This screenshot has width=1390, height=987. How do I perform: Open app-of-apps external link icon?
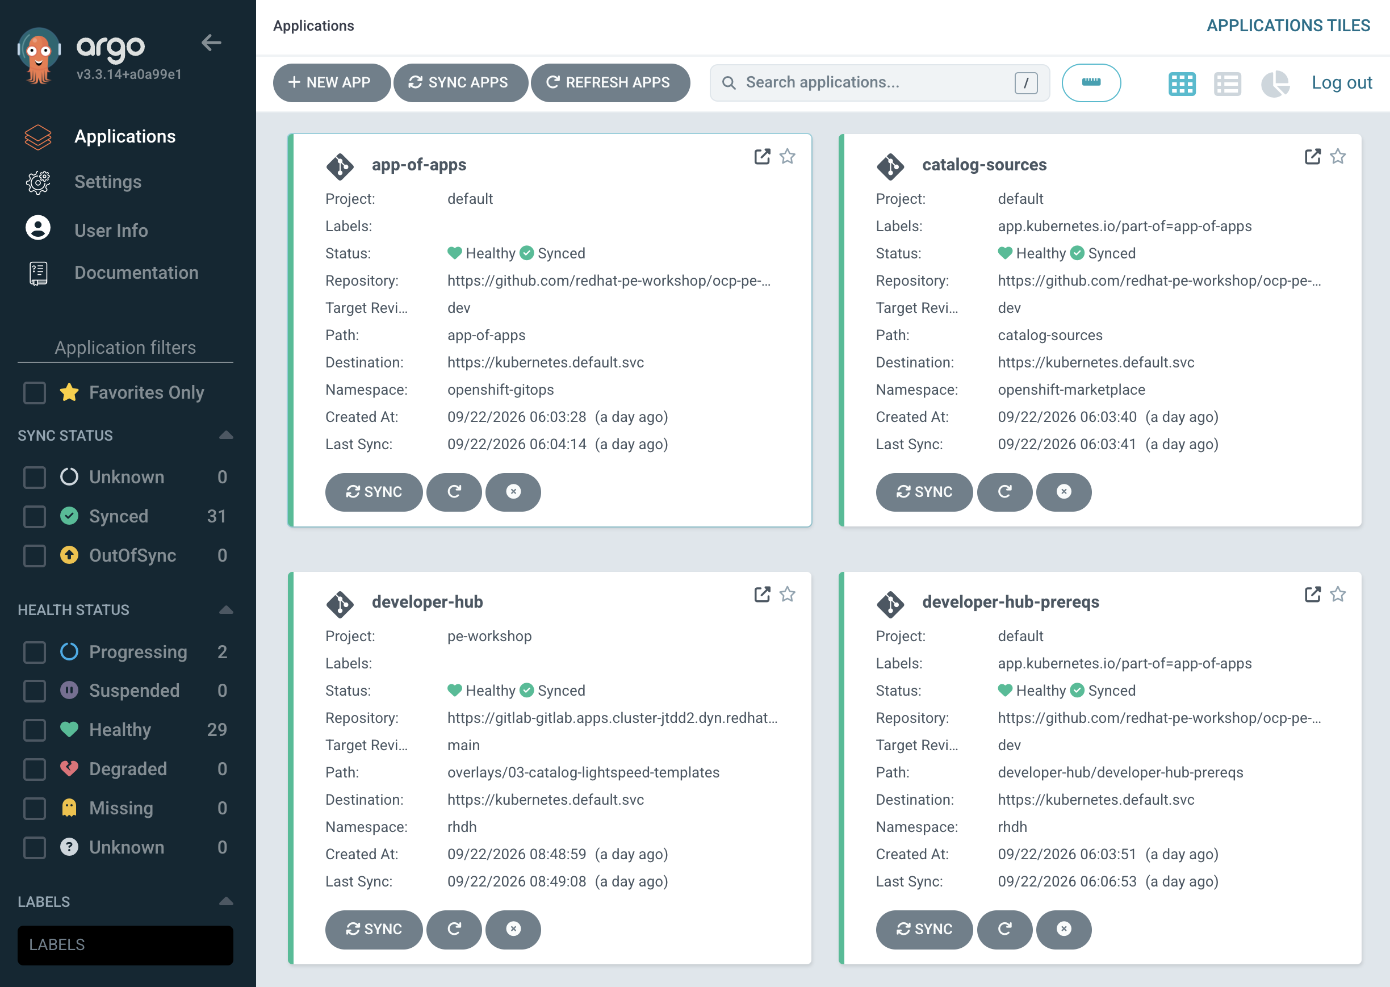tap(762, 157)
